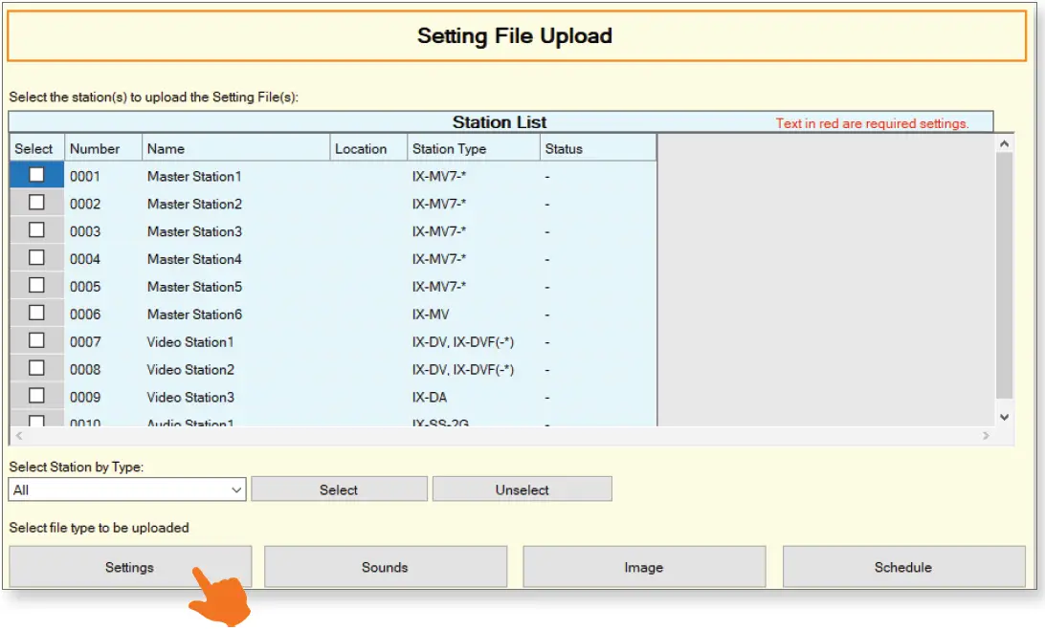Screen dimensions: 1045x630
Task: Check the box for station 0006 IX-MV
Action: pyautogui.click(x=35, y=314)
